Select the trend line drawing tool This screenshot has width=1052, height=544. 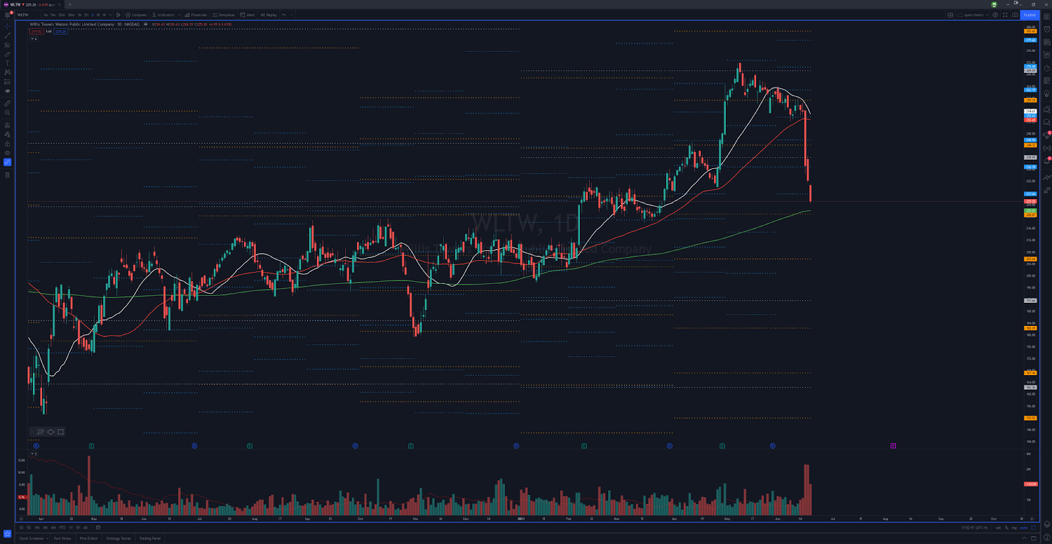click(x=7, y=35)
